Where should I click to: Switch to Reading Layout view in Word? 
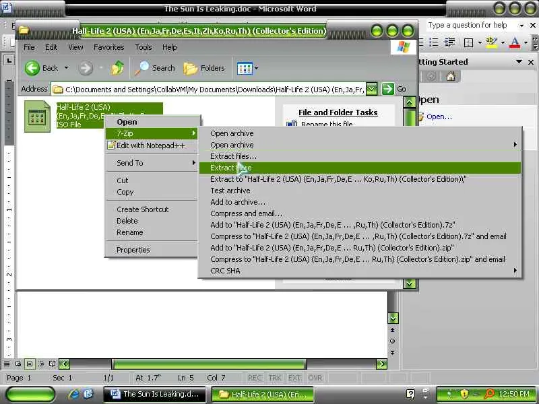coord(53,364)
